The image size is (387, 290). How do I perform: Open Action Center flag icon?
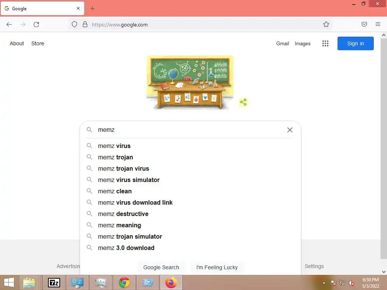point(333,283)
